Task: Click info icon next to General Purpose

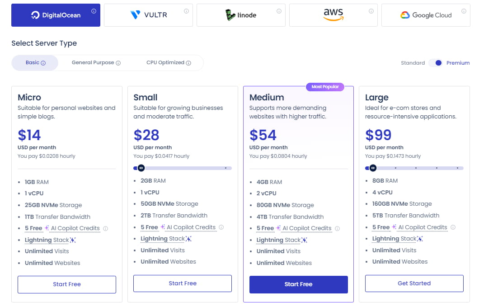Action: click(118, 63)
